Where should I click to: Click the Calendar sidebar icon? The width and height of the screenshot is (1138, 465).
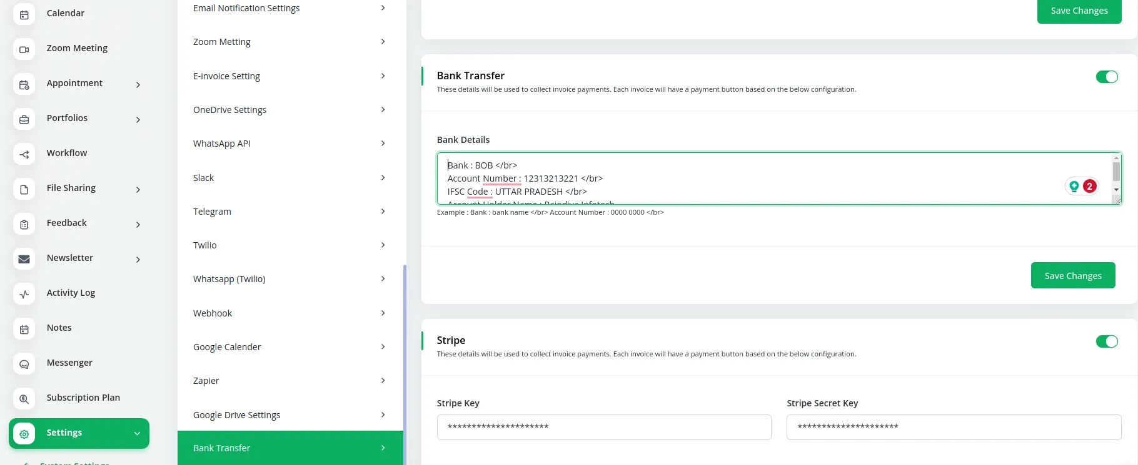pyautogui.click(x=24, y=14)
